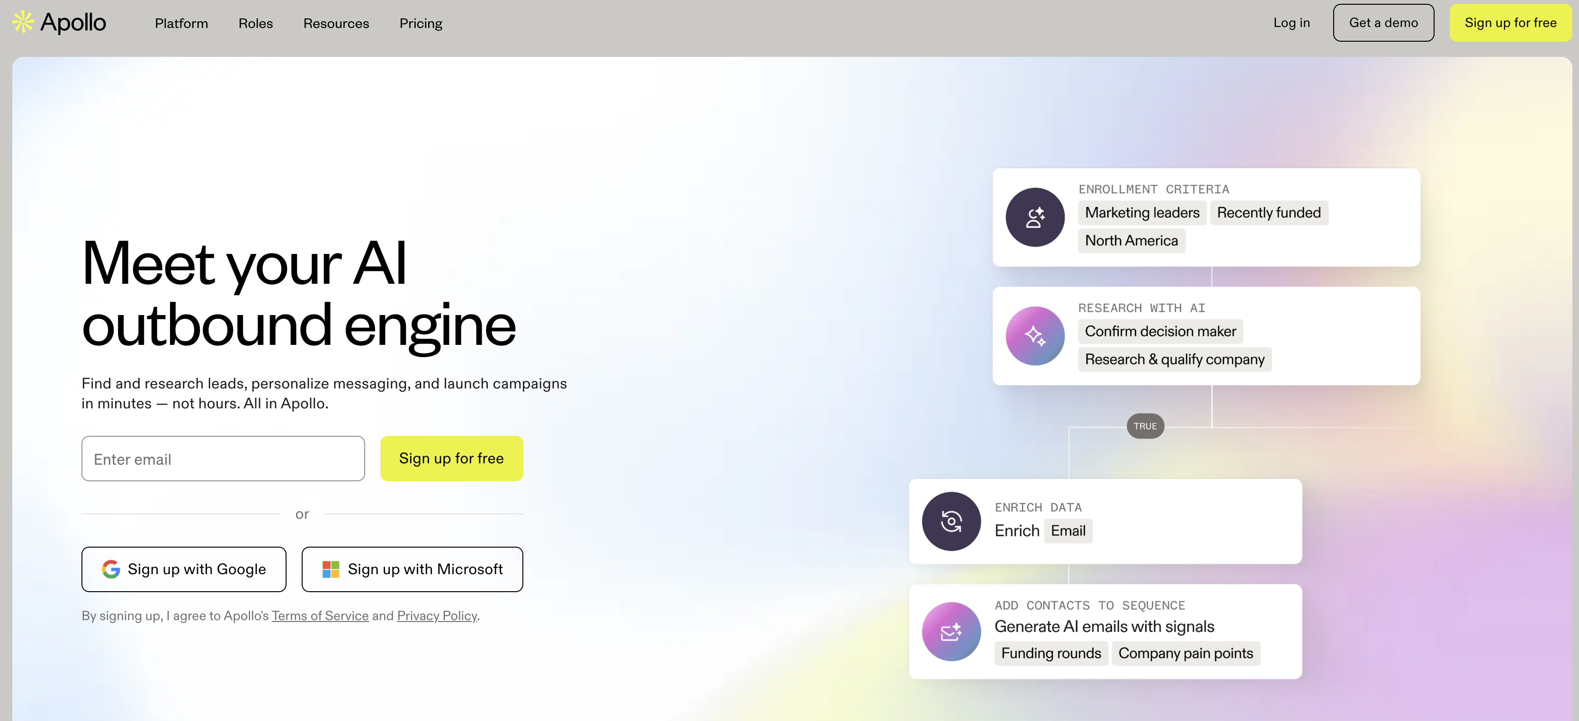Open the Privacy Policy link

(x=437, y=615)
